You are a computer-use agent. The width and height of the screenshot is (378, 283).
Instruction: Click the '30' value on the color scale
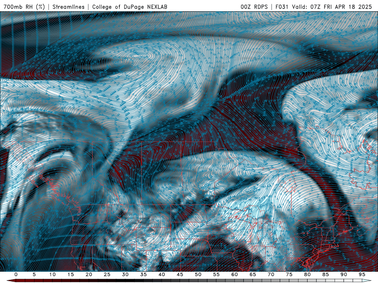point(125,275)
